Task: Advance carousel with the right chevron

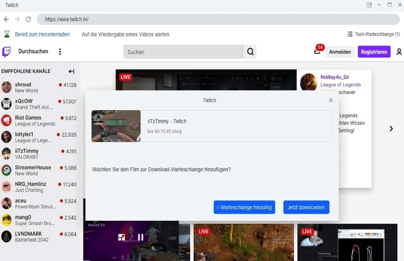Action: point(391,129)
